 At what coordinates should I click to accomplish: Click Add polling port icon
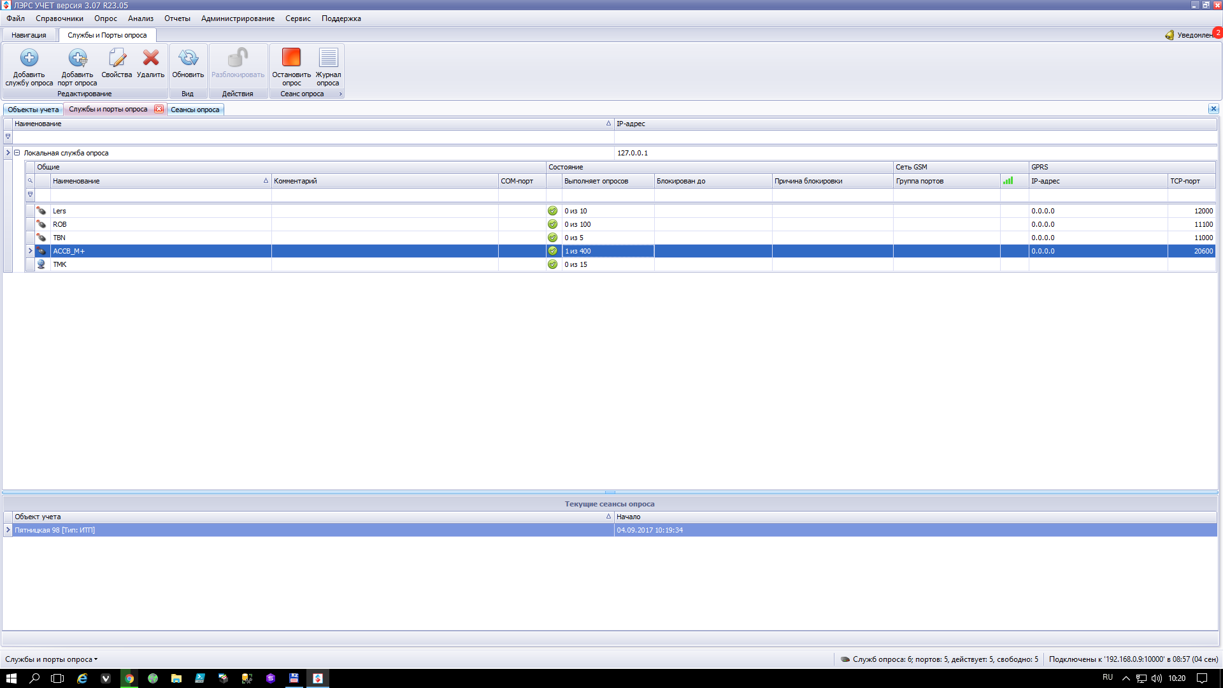(x=78, y=58)
